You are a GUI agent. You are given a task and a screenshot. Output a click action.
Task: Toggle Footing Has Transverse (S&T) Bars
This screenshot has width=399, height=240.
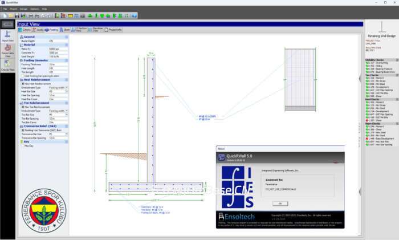[23, 130]
